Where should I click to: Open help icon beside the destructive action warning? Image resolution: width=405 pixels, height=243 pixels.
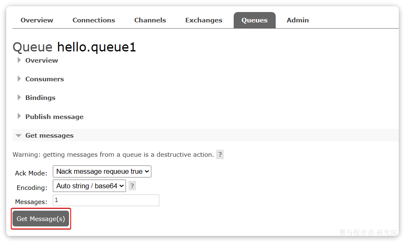[220, 155]
